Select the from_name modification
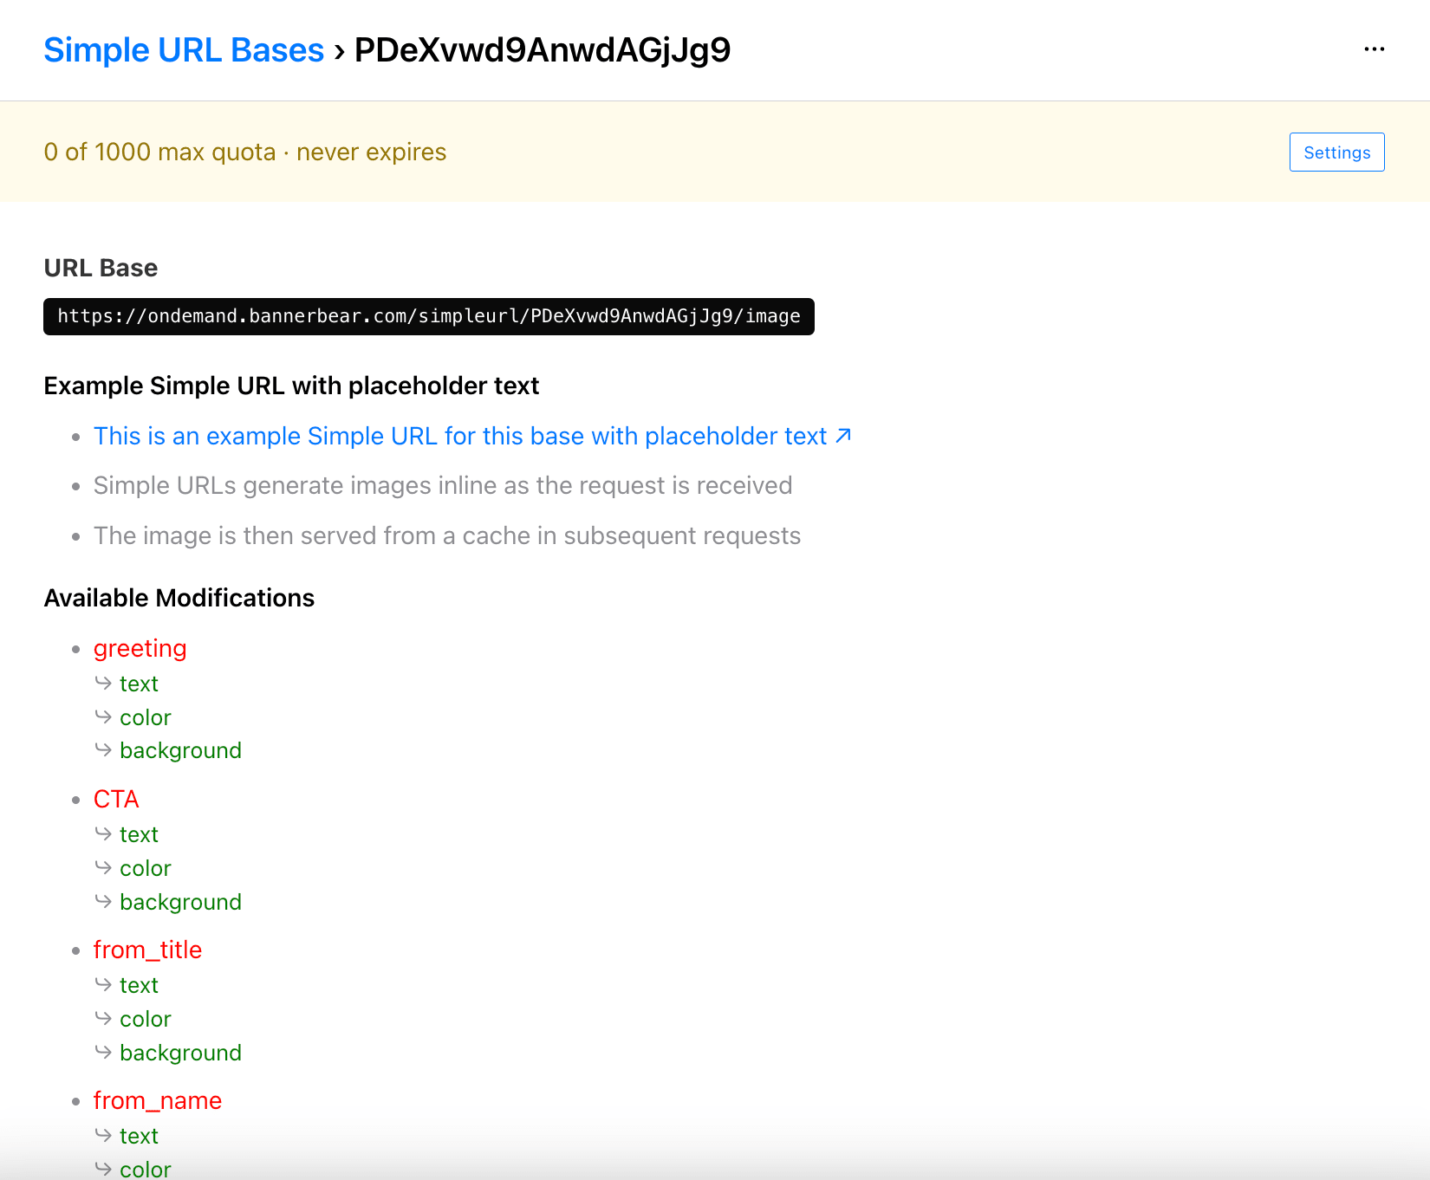 pos(158,1100)
